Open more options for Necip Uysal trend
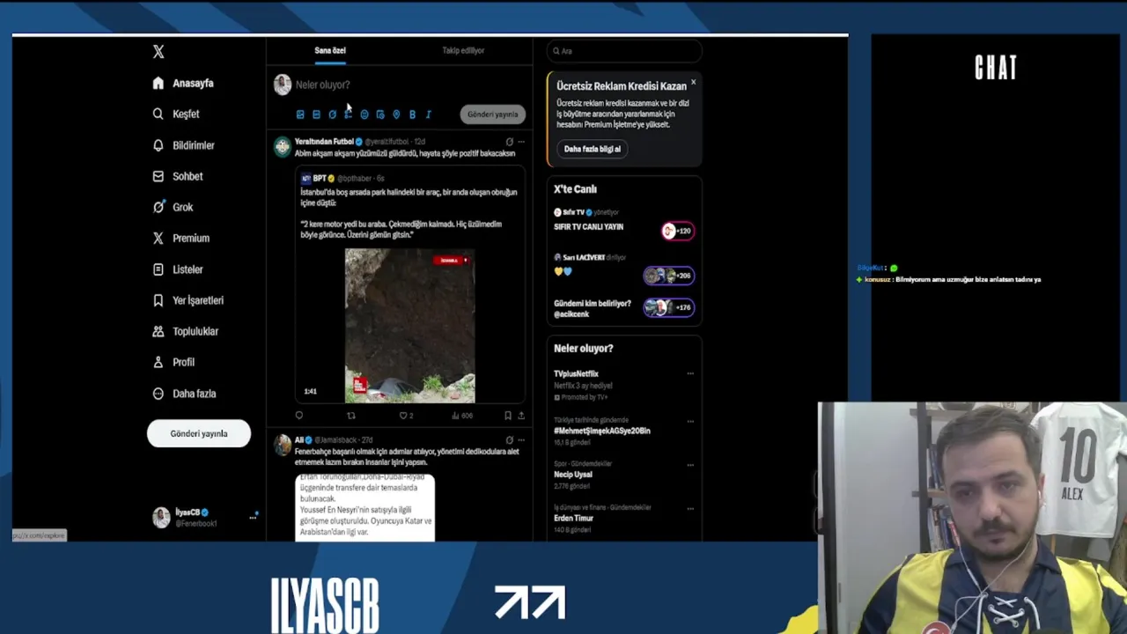Screen dimensions: 1127x634 690,464
